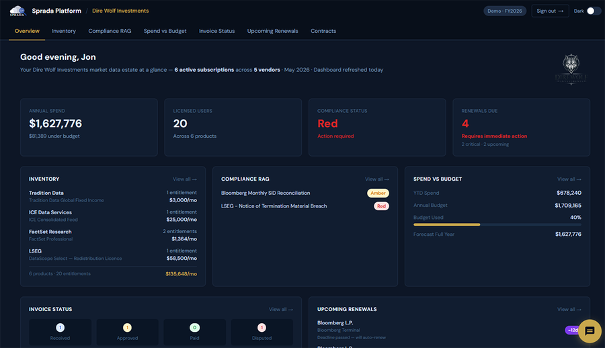Image resolution: width=605 pixels, height=348 pixels.
Task: Click the Approved invoice count icon
Action: click(127, 328)
